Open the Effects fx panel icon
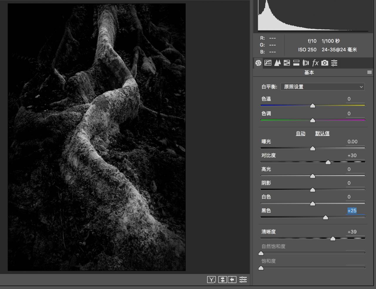 (x=315, y=63)
